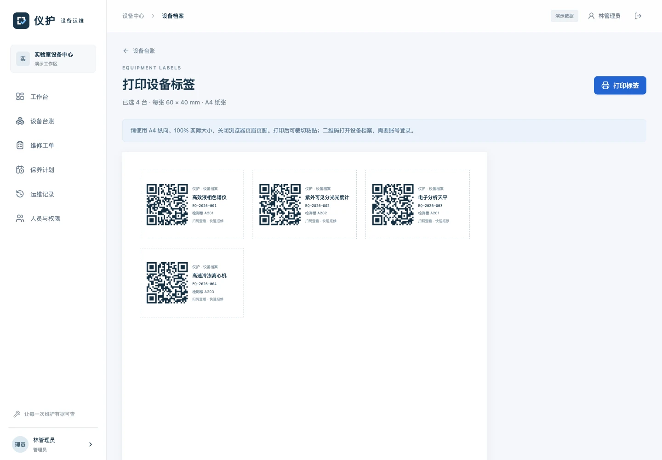Click the 已选 4 台 summary line

[174, 102]
